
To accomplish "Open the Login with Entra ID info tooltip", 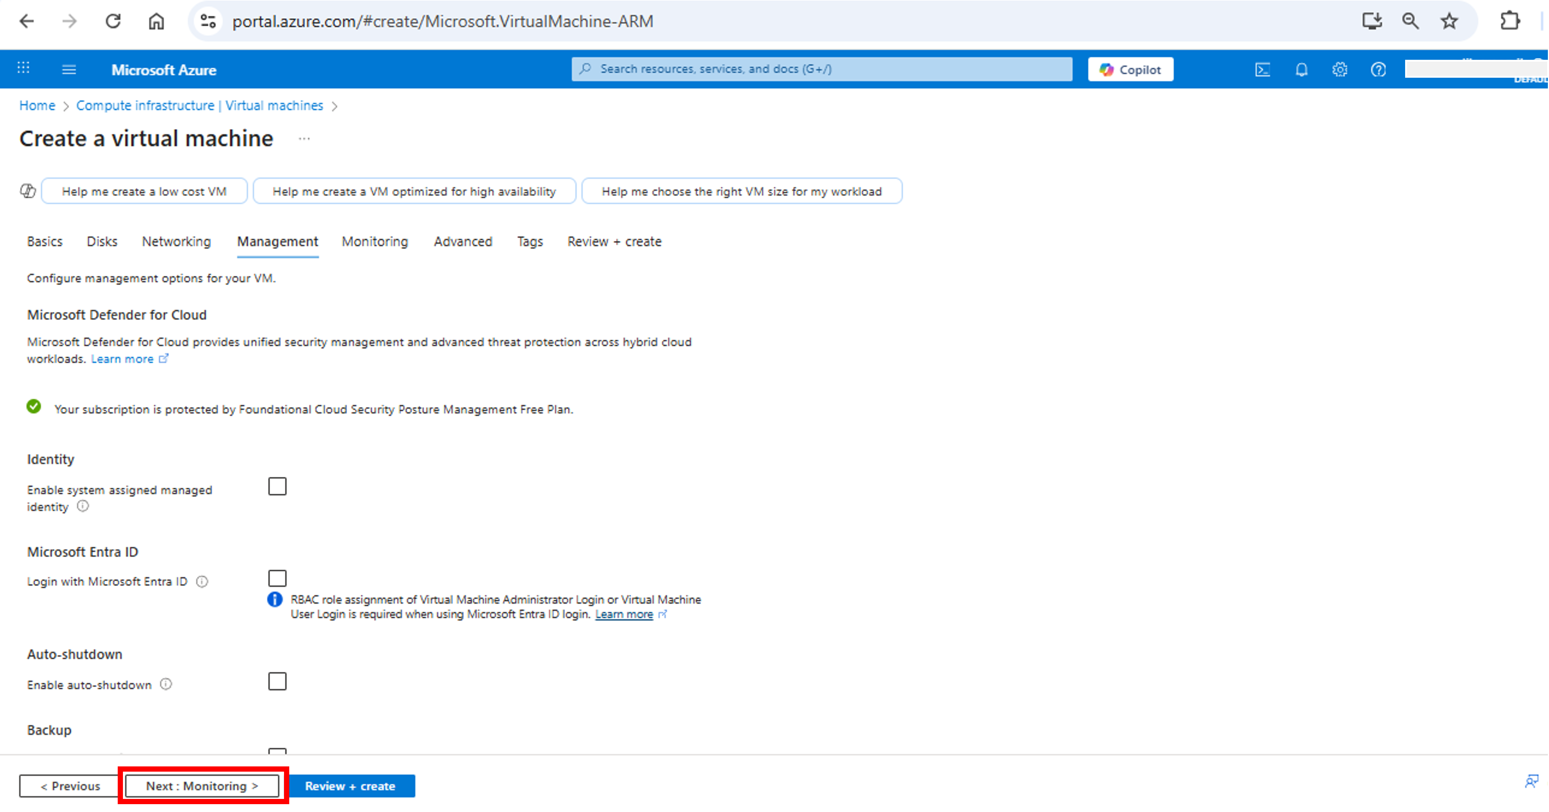I will 203,581.
